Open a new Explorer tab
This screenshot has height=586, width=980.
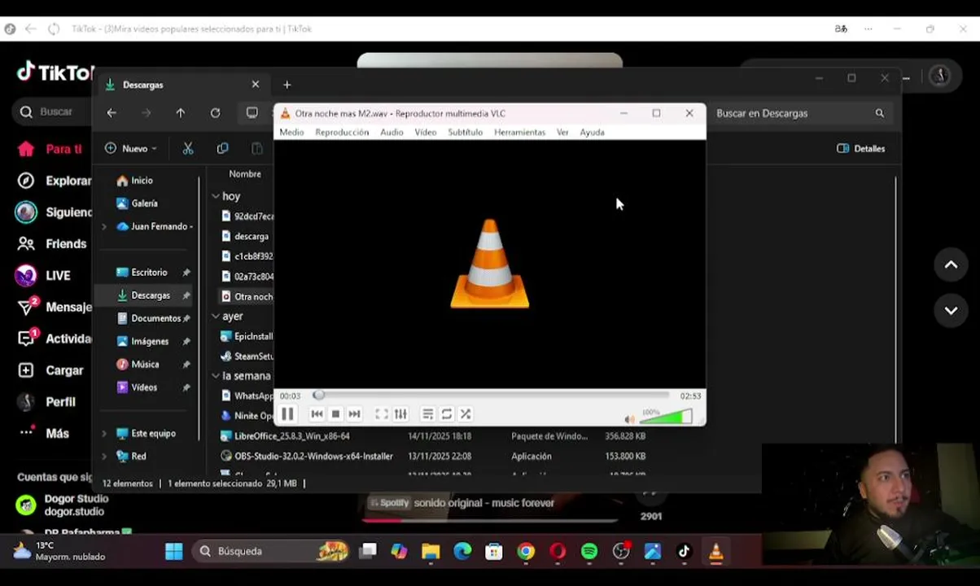pos(287,85)
